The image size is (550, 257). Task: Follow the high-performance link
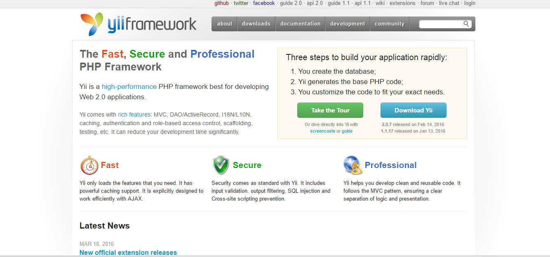point(129,87)
